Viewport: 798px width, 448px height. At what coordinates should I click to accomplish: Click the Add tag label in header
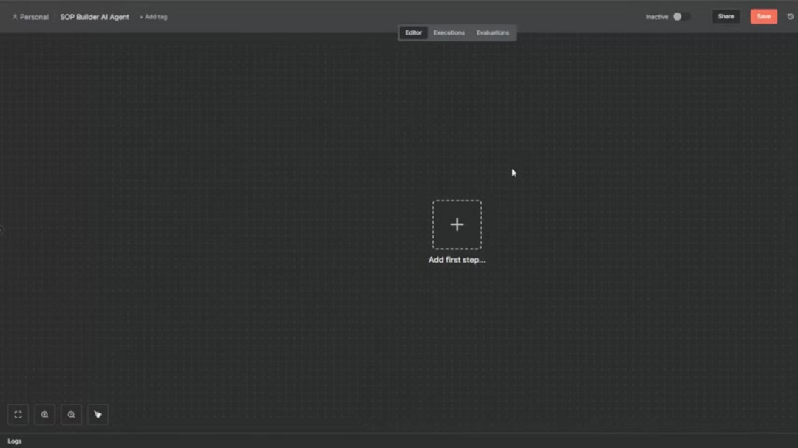tap(152, 16)
